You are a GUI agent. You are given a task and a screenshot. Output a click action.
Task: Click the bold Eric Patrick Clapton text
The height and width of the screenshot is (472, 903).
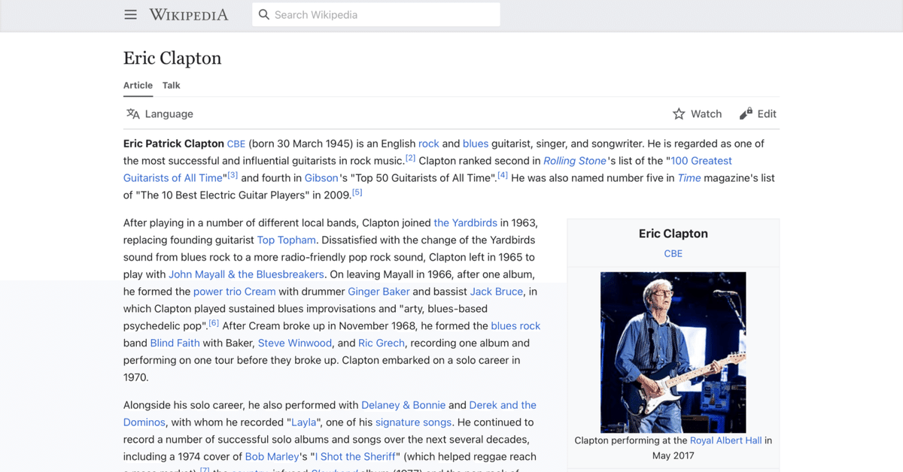point(174,144)
